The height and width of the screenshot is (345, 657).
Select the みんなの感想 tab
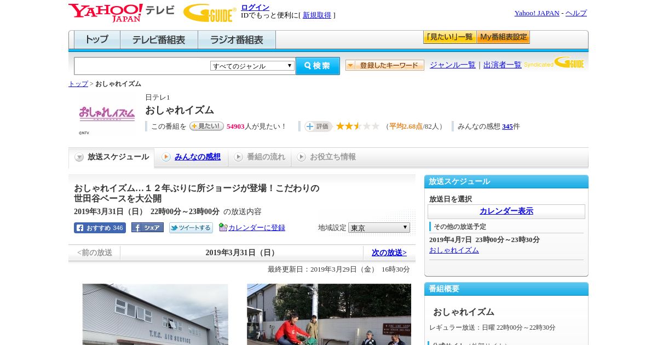191,157
